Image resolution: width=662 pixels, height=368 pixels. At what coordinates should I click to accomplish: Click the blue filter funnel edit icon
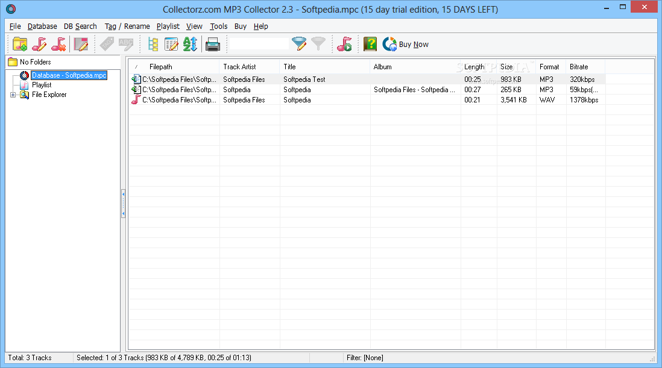[299, 44]
